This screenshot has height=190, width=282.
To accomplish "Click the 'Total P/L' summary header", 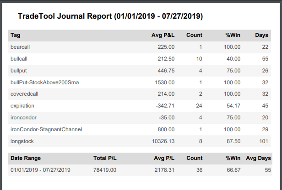I will (x=105, y=158).
